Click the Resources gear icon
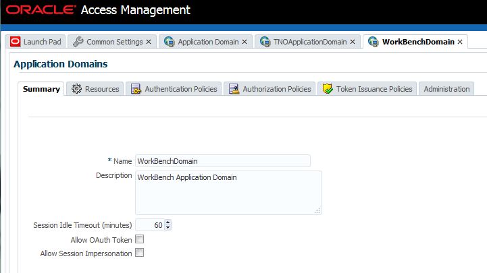The image size is (487, 273). pyautogui.click(x=76, y=88)
